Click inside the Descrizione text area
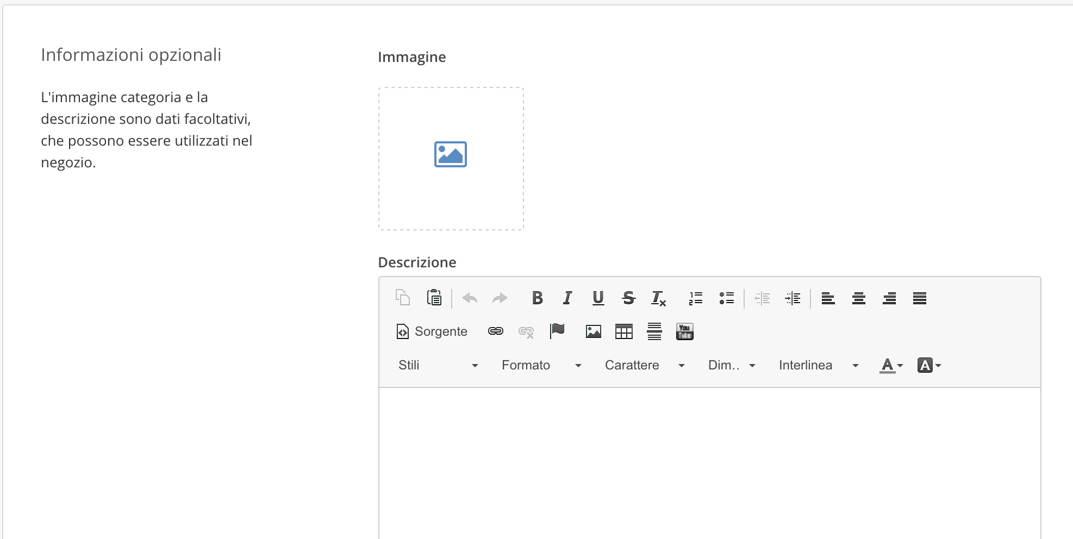Viewport: 1073px width, 539px height. [x=709, y=462]
